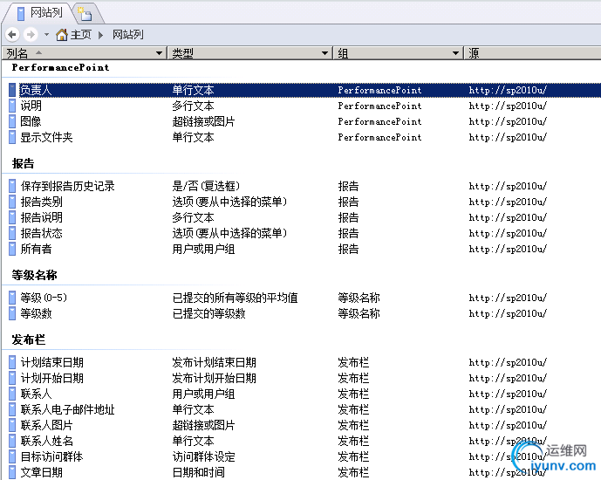Screen dimensions: 601x480
Task: Select the 显示文件夹 column name
Action: [x=46, y=137]
